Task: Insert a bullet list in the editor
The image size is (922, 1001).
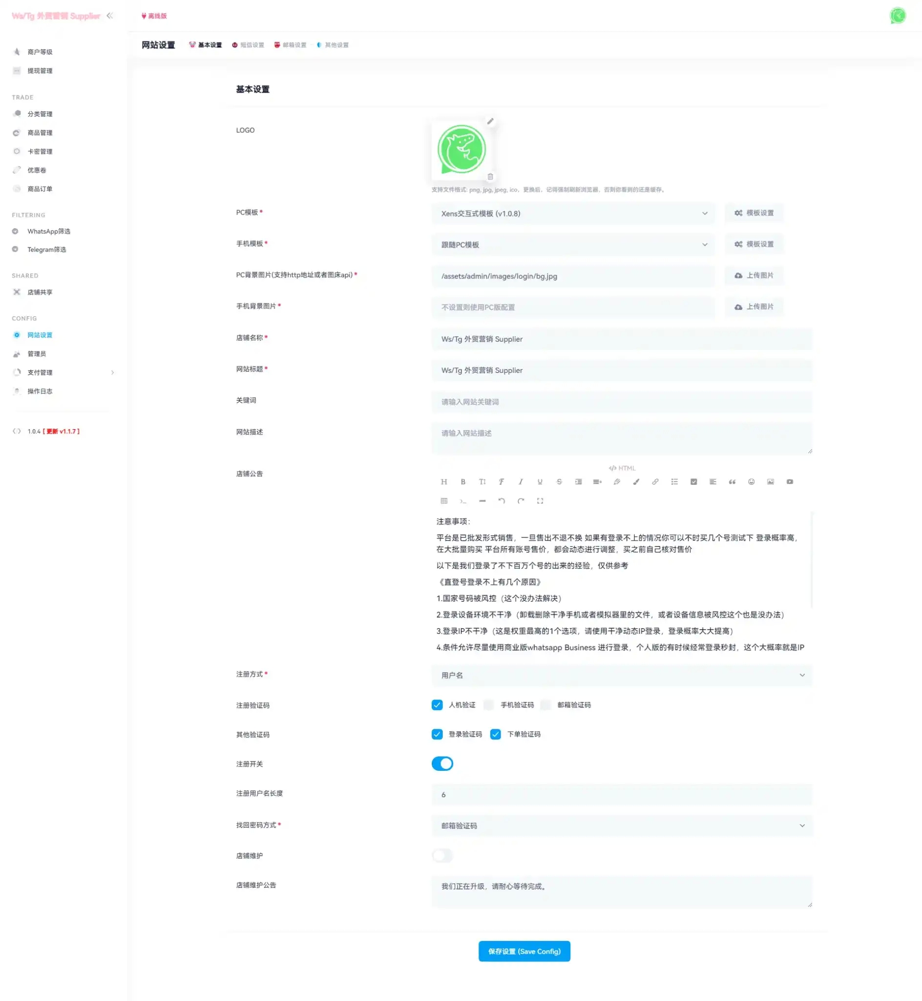Action: [x=674, y=482]
